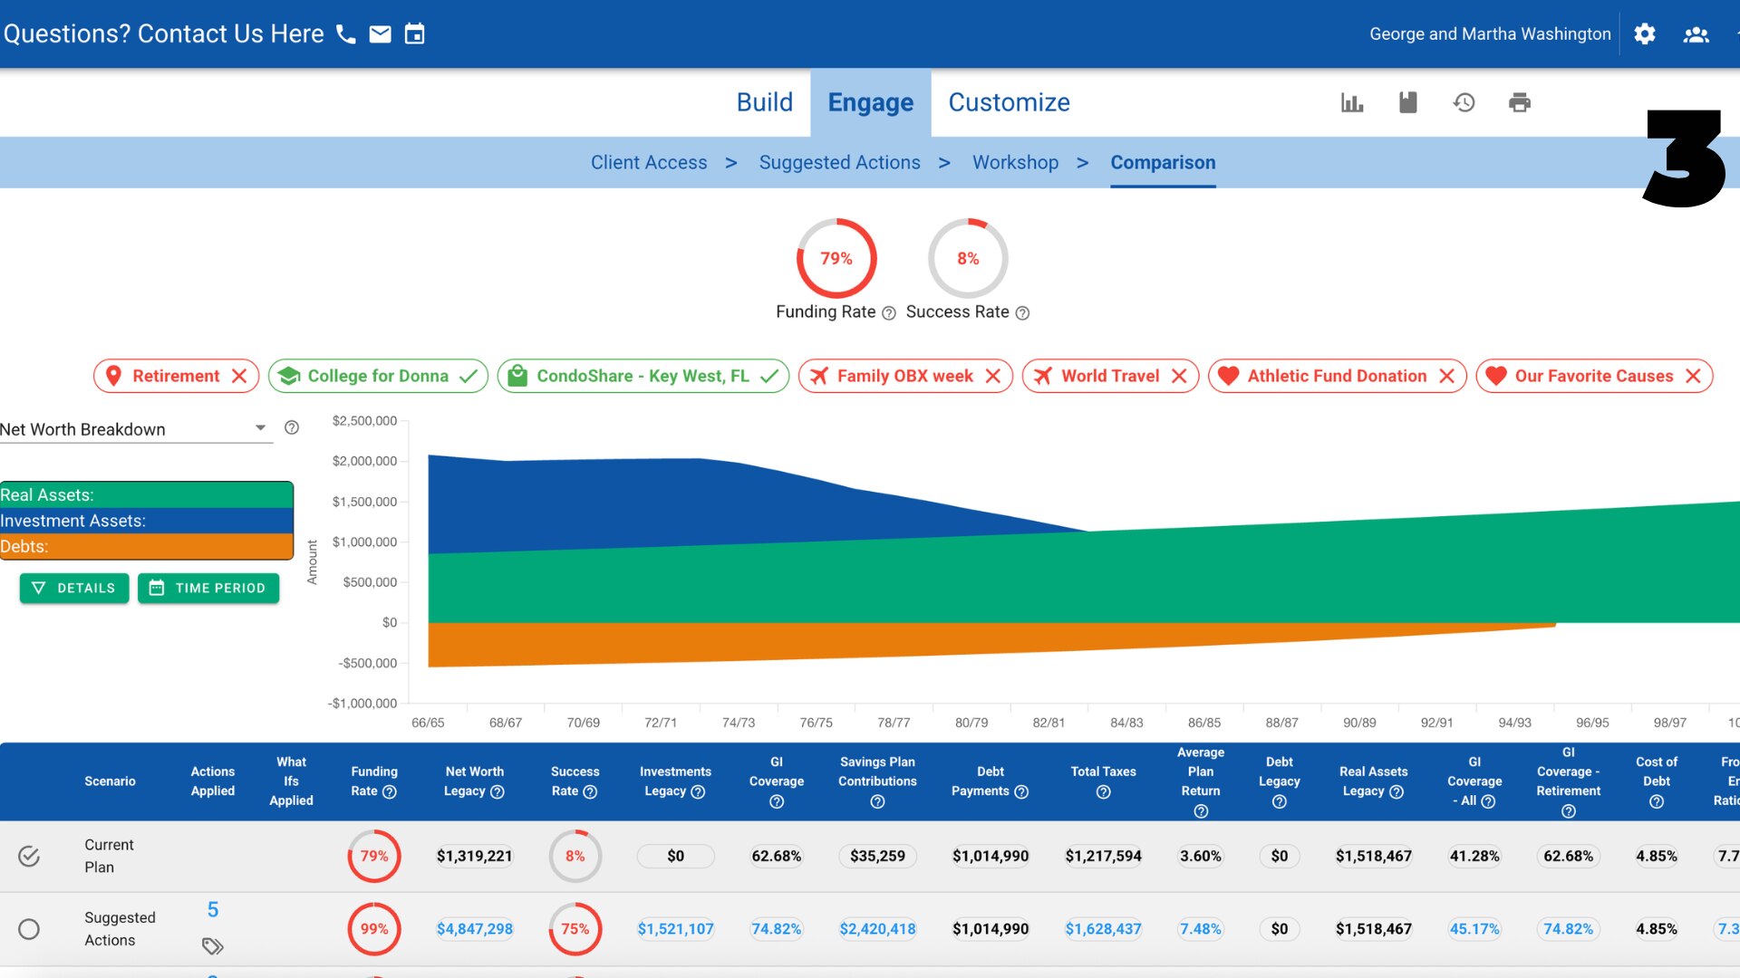
Task: Click the 5 actions applied link
Action: (213, 910)
